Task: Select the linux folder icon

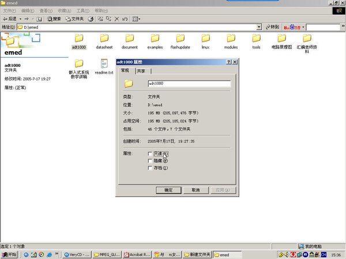Action: [205, 39]
